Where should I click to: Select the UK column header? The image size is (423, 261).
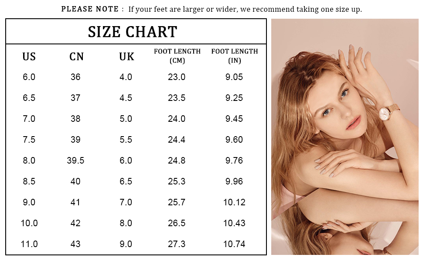[x=126, y=57]
